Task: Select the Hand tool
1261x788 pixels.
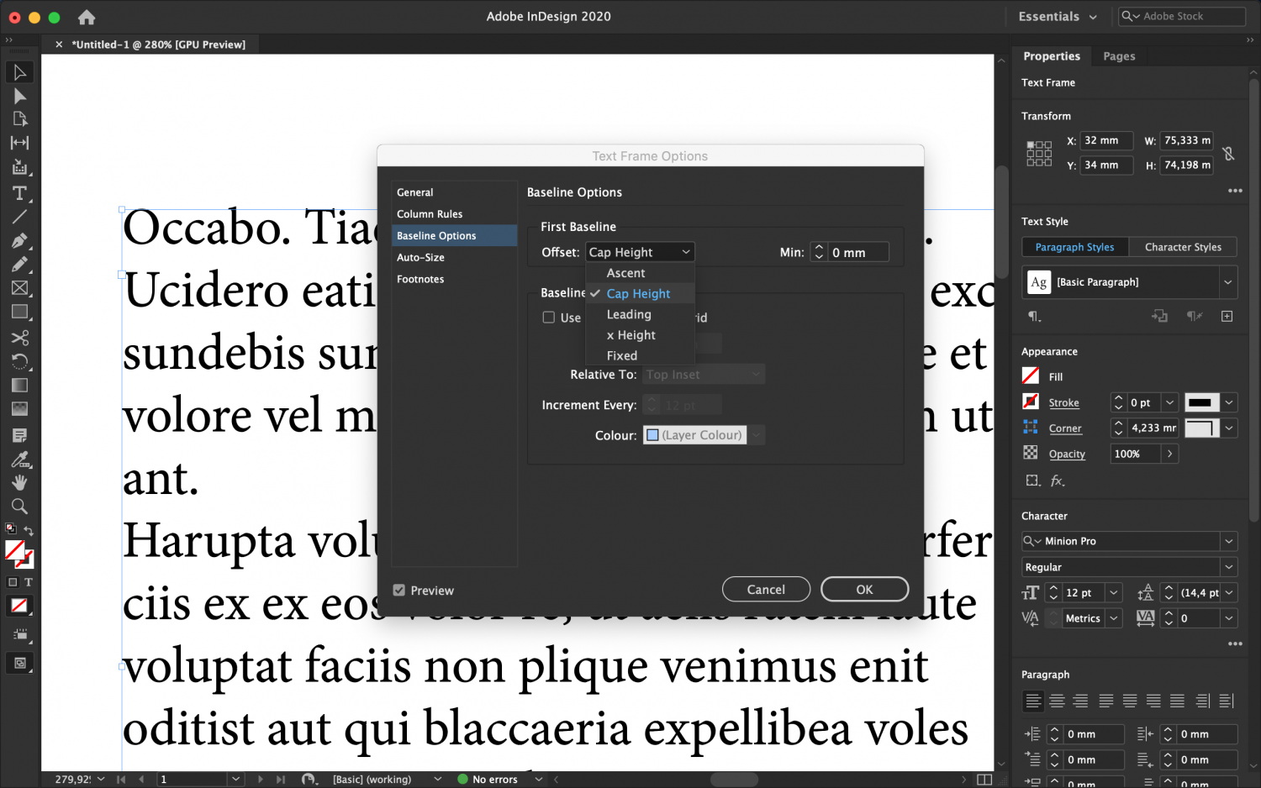Action: click(19, 482)
